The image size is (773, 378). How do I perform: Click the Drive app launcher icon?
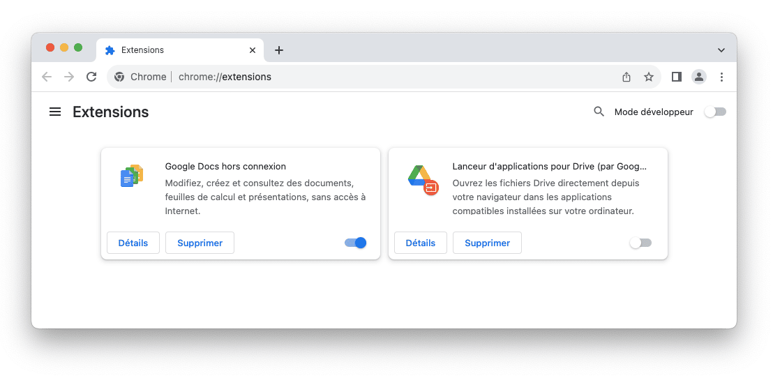pos(423,180)
